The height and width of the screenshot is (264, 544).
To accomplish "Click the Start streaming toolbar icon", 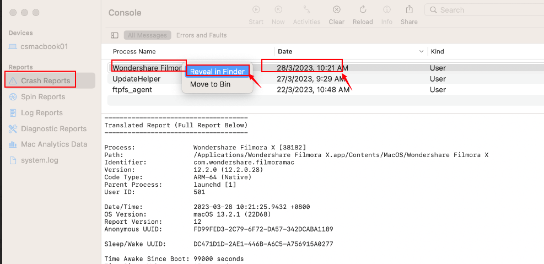I will pyautogui.click(x=256, y=10).
